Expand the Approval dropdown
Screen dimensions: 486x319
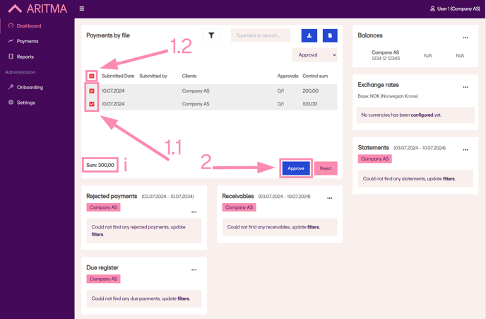(314, 54)
